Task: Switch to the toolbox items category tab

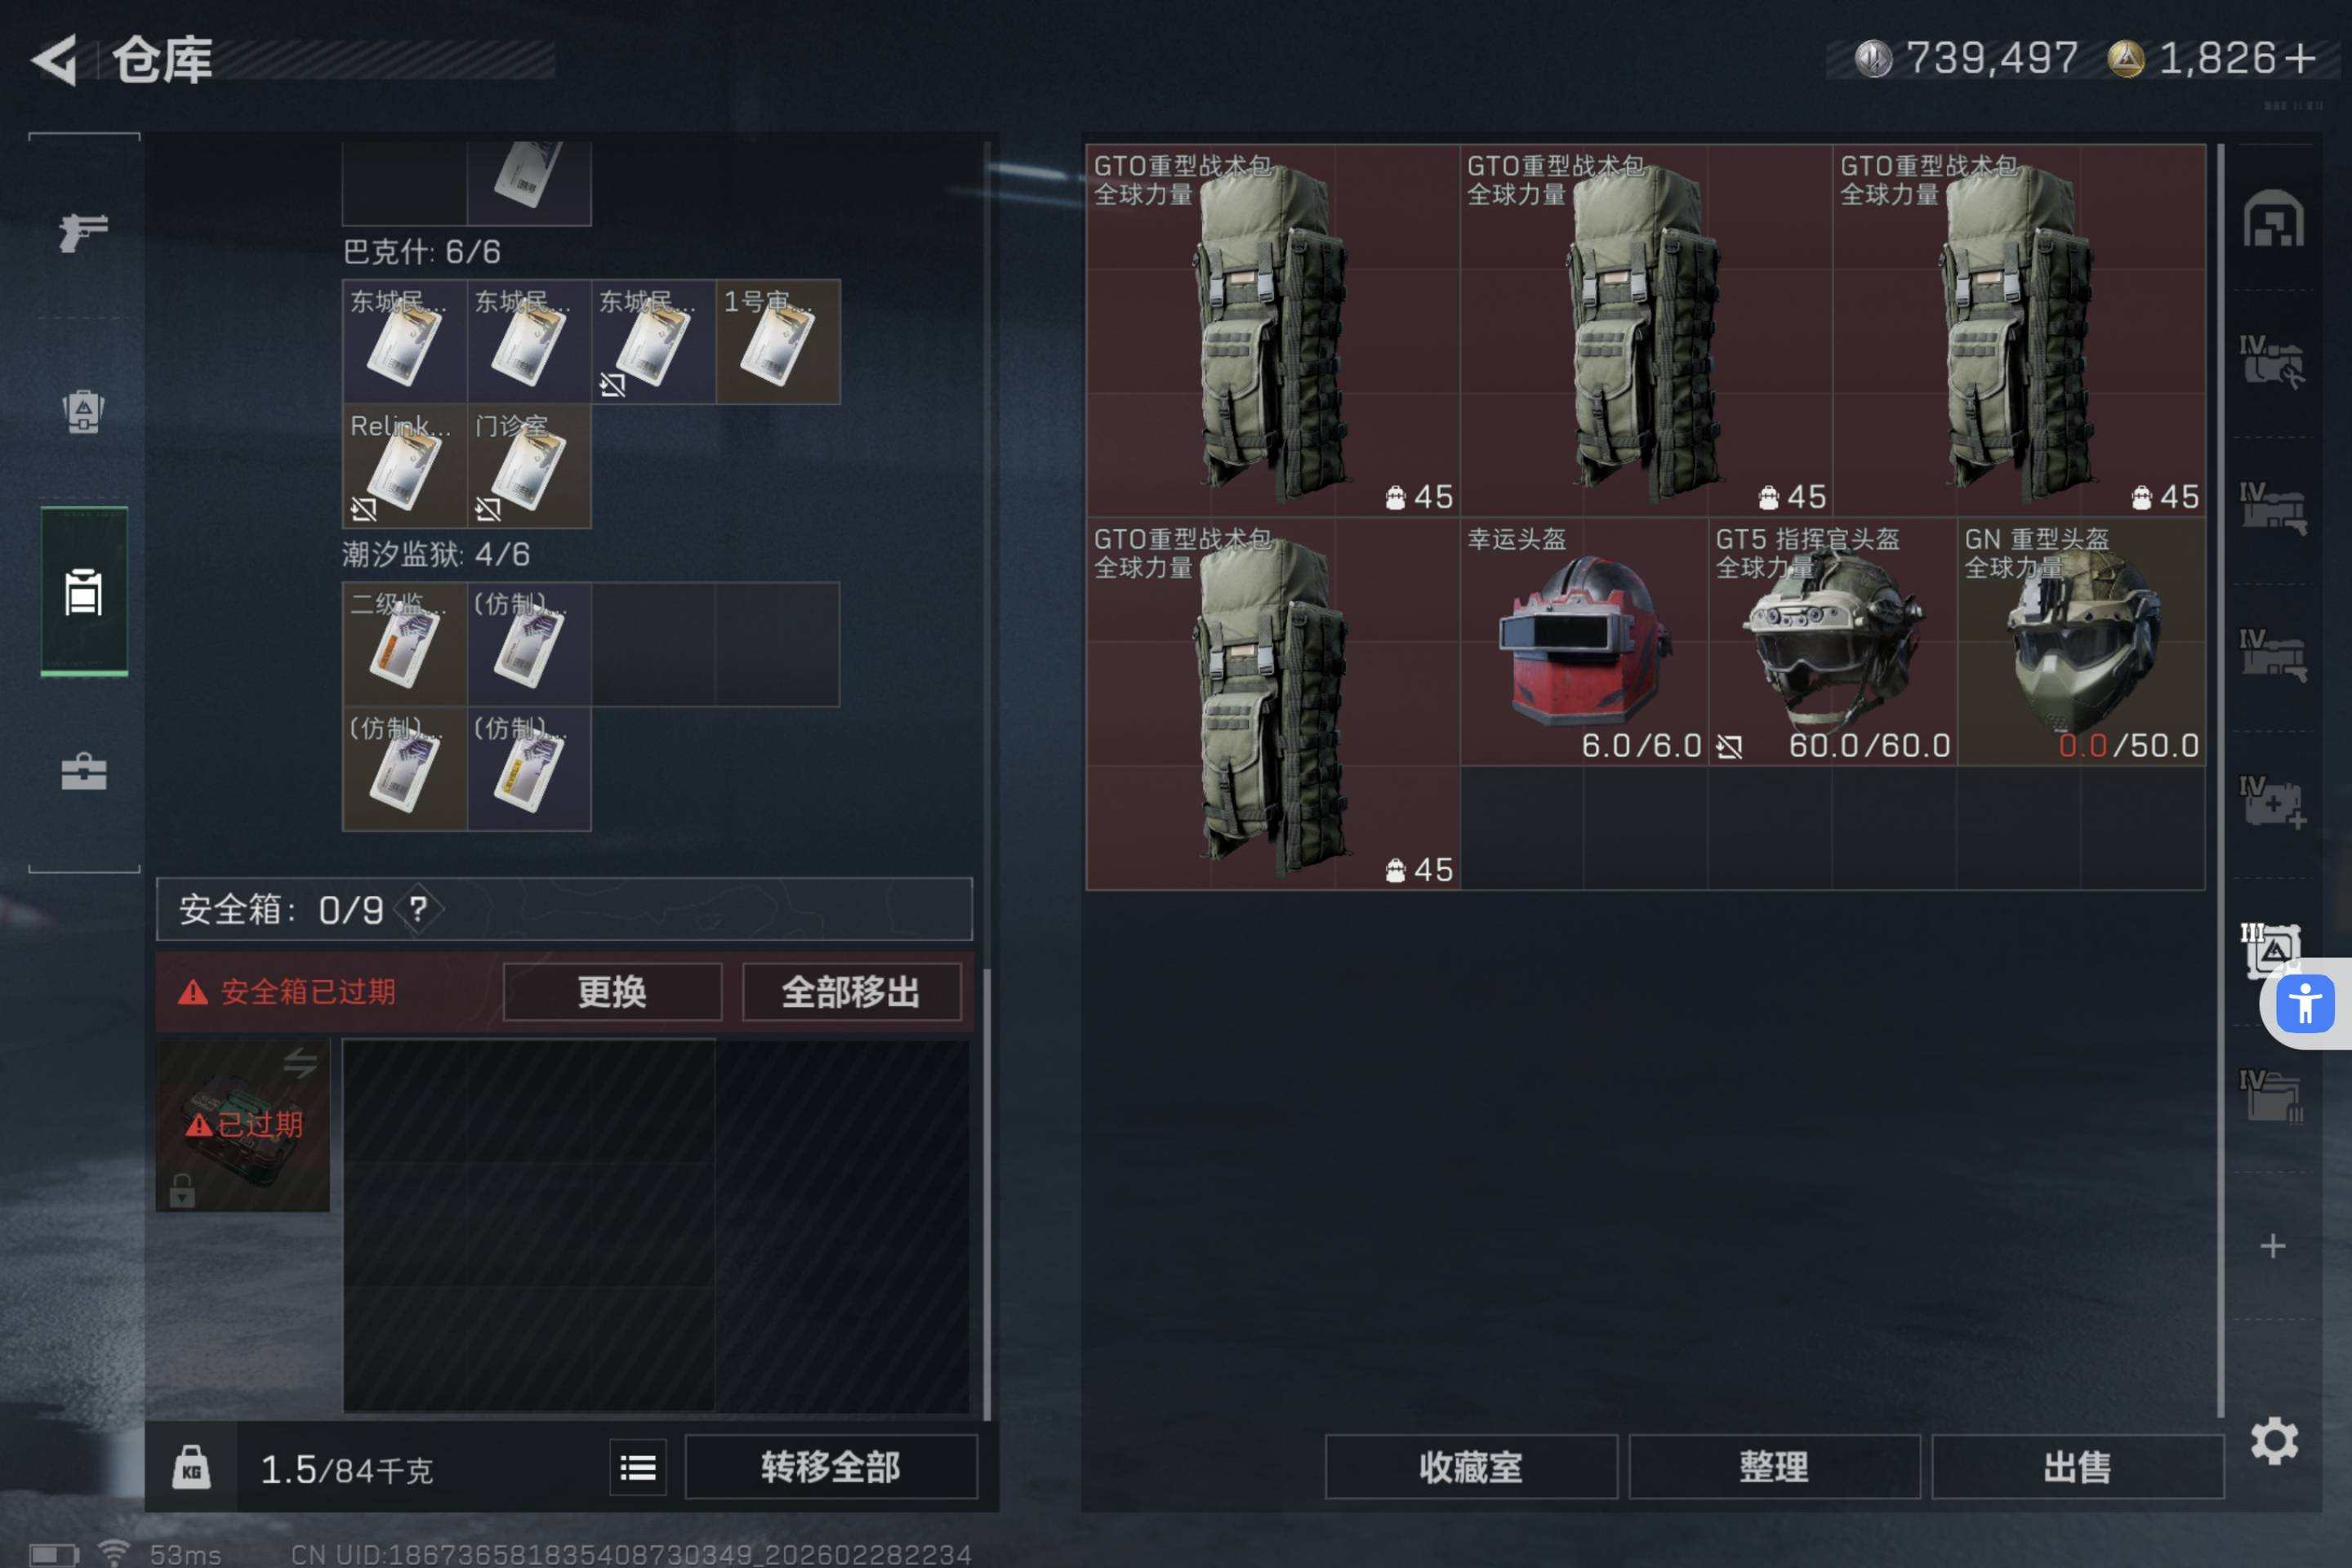Action: coord(84,772)
